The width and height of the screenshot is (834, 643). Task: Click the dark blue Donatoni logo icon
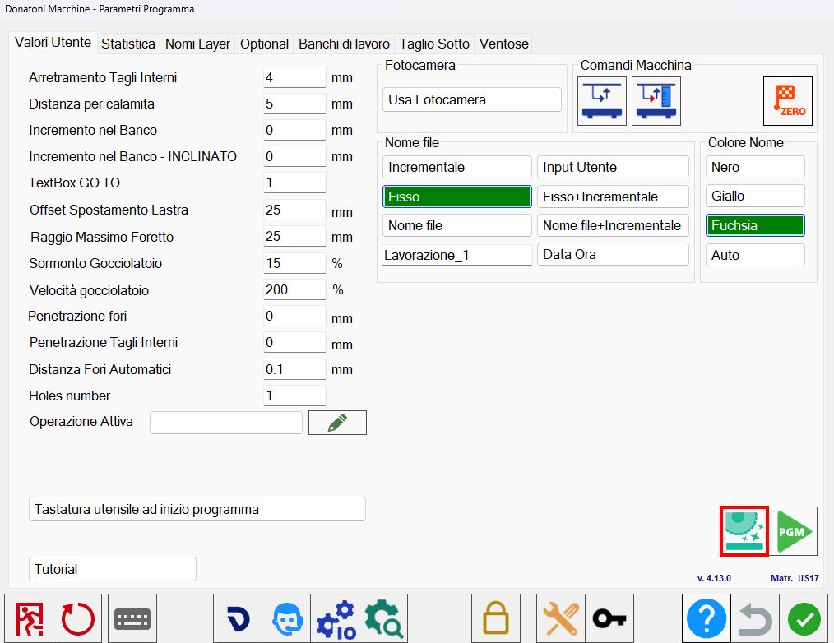[238, 618]
